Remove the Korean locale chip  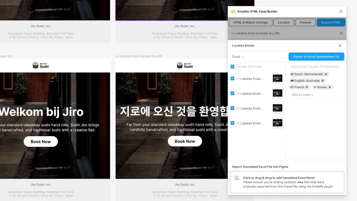(x=329, y=87)
